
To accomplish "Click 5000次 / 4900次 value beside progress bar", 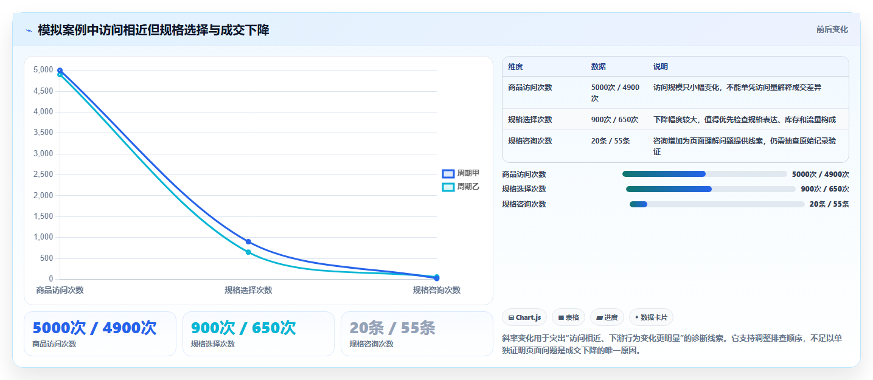I will click(821, 174).
